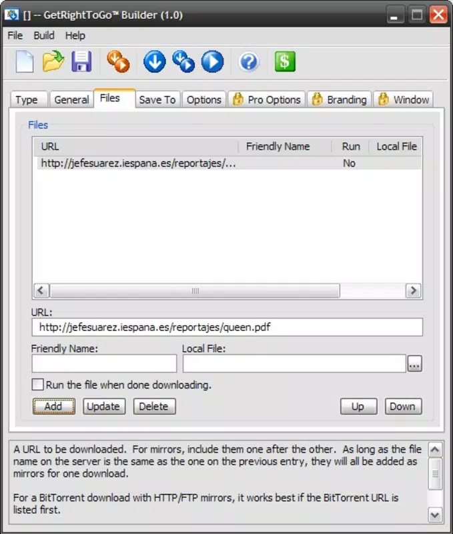
Task: Click the blue download-and-play double icon
Action: [183, 61]
